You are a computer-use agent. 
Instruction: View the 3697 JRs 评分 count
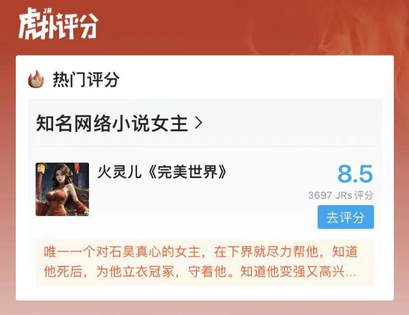[x=341, y=195]
